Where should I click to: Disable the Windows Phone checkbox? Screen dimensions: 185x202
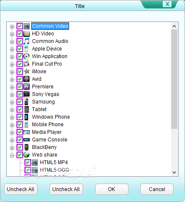[20, 117]
